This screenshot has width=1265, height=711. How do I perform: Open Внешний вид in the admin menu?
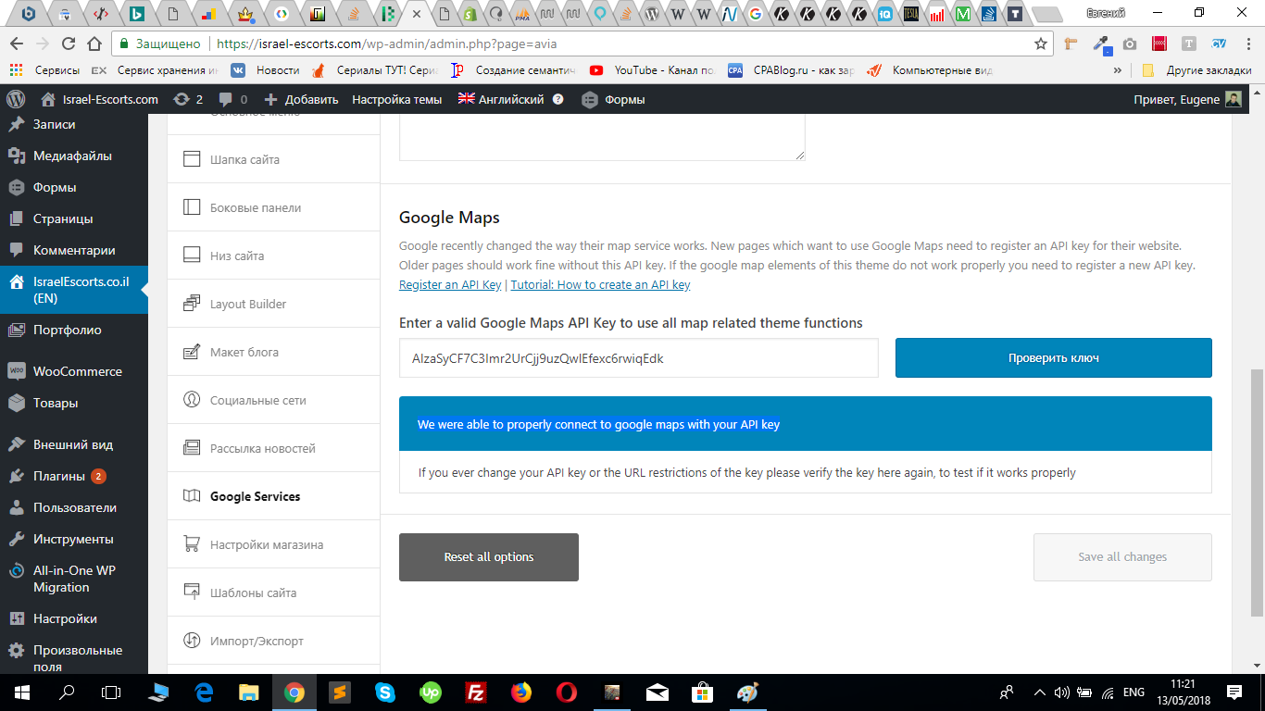click(74, 444)
